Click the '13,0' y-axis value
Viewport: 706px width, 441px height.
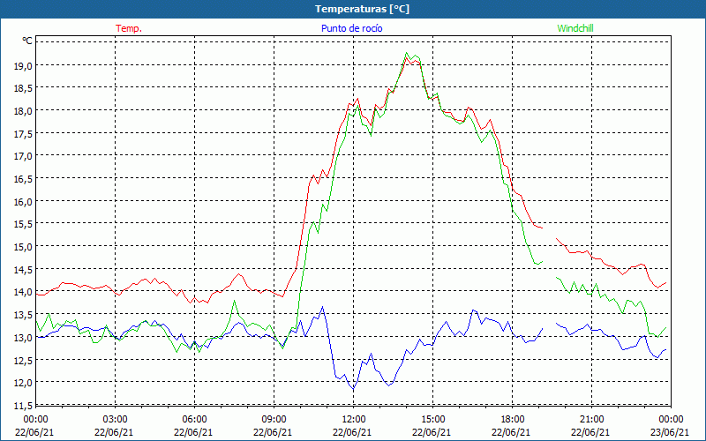(x=25, y=338)
